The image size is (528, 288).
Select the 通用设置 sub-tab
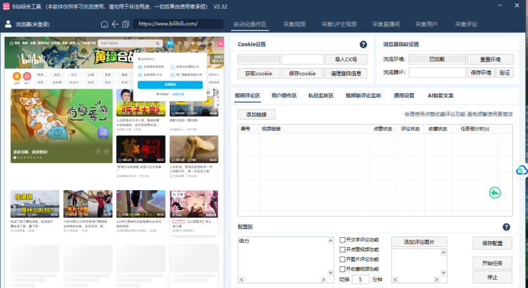click(x=404, y=96)
